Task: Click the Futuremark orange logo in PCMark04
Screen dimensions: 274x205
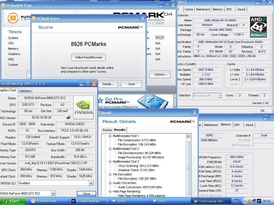Action: (13, 18)
